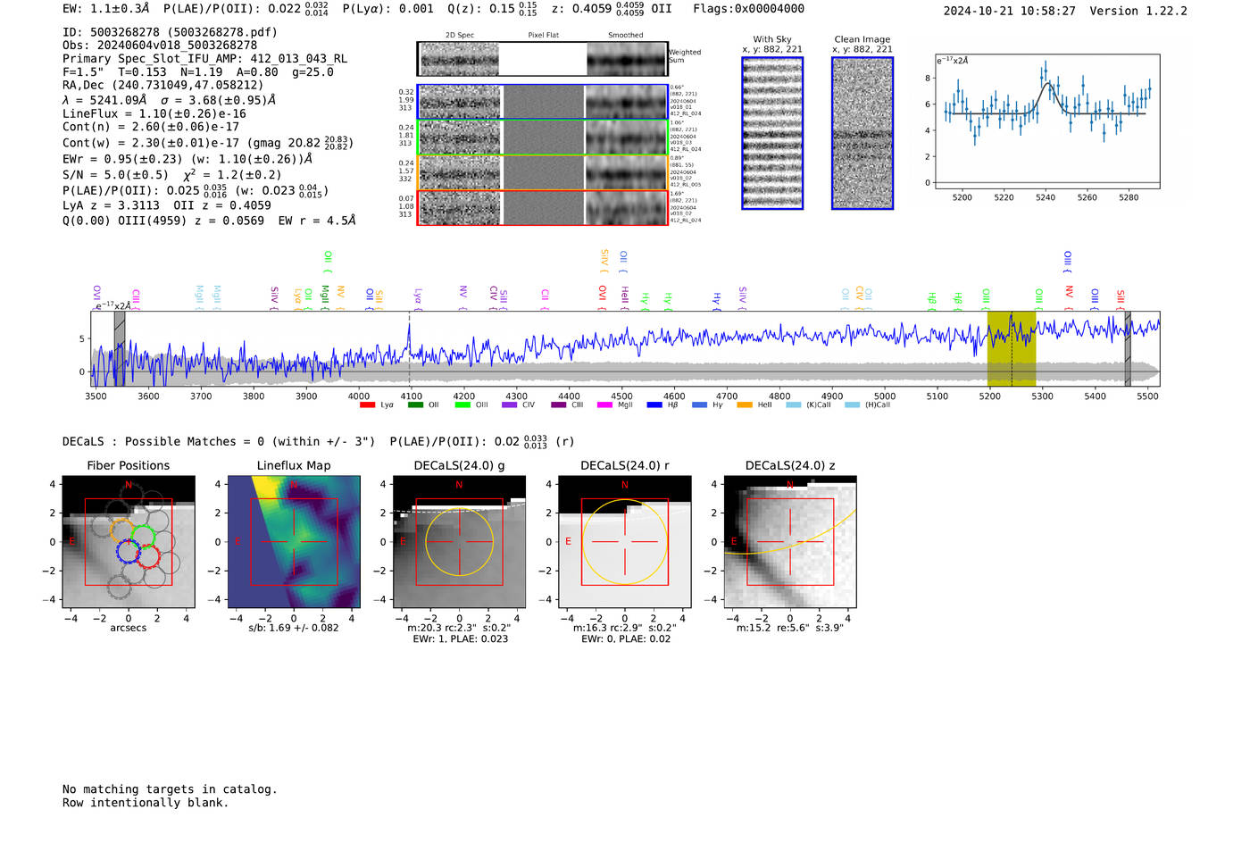Screen dimensions: 1250x851
Task: Open the DECaLS(24.0) r image
Action: pos(624,542)
